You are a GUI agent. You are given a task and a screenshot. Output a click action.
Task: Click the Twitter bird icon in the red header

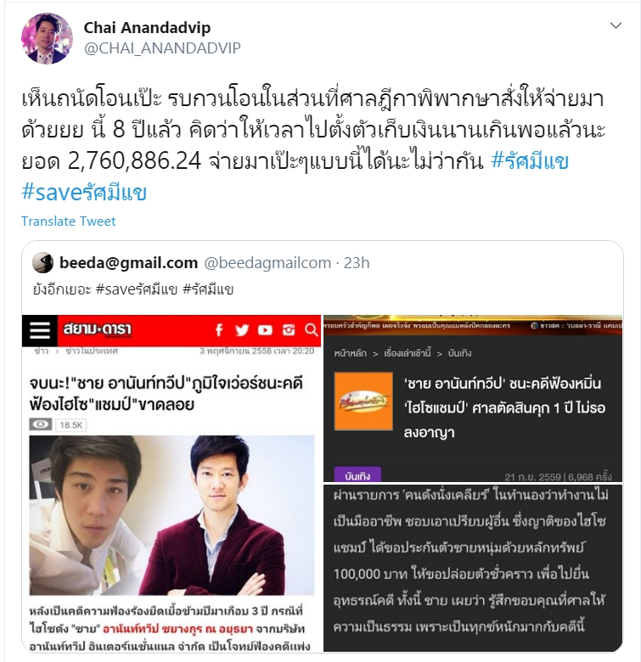point(242,330)
